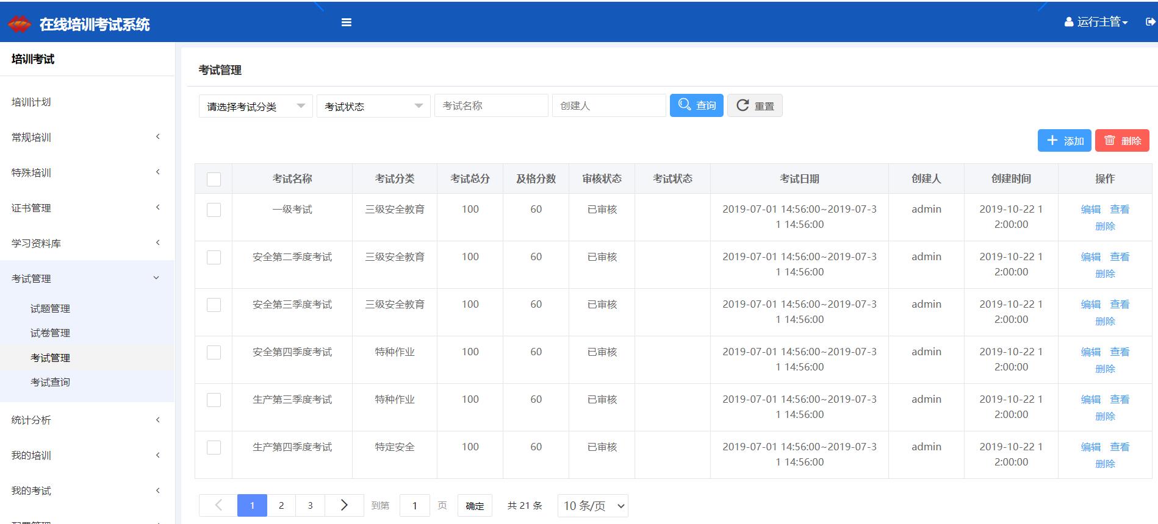This screenshot has width=1158, height=524.
Task: Click the 创建时间 column header
Action: [1011, 179]
